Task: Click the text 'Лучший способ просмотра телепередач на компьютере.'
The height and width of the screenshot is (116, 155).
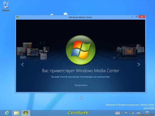Action: coord(81,77)
